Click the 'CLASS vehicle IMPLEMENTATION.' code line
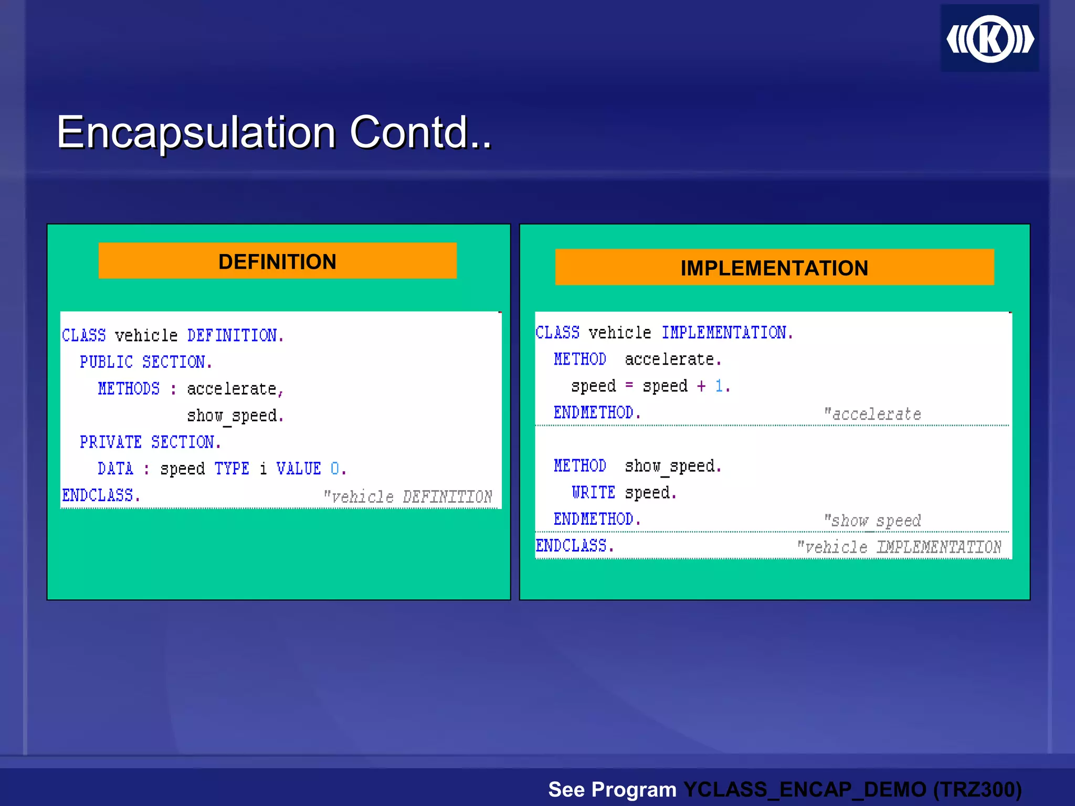This screenshot has height=806, width=1075. (664, 333)
